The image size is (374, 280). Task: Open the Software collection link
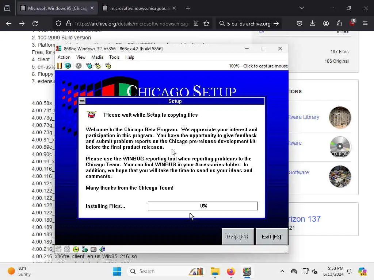(x=299, y=172)
